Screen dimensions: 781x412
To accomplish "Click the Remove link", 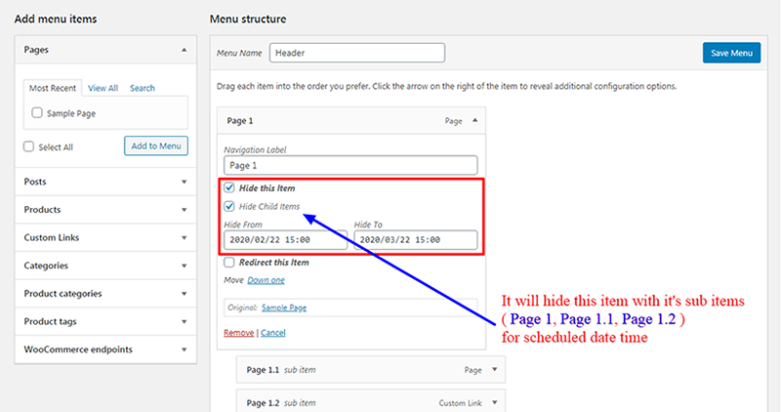I will point(238,332).
